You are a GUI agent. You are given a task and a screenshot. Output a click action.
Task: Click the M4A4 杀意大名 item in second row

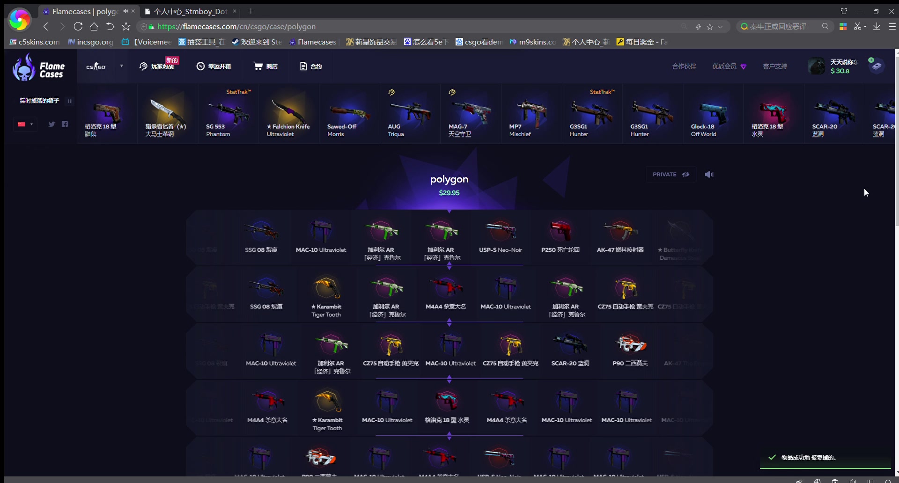click(x=446, y=294)
